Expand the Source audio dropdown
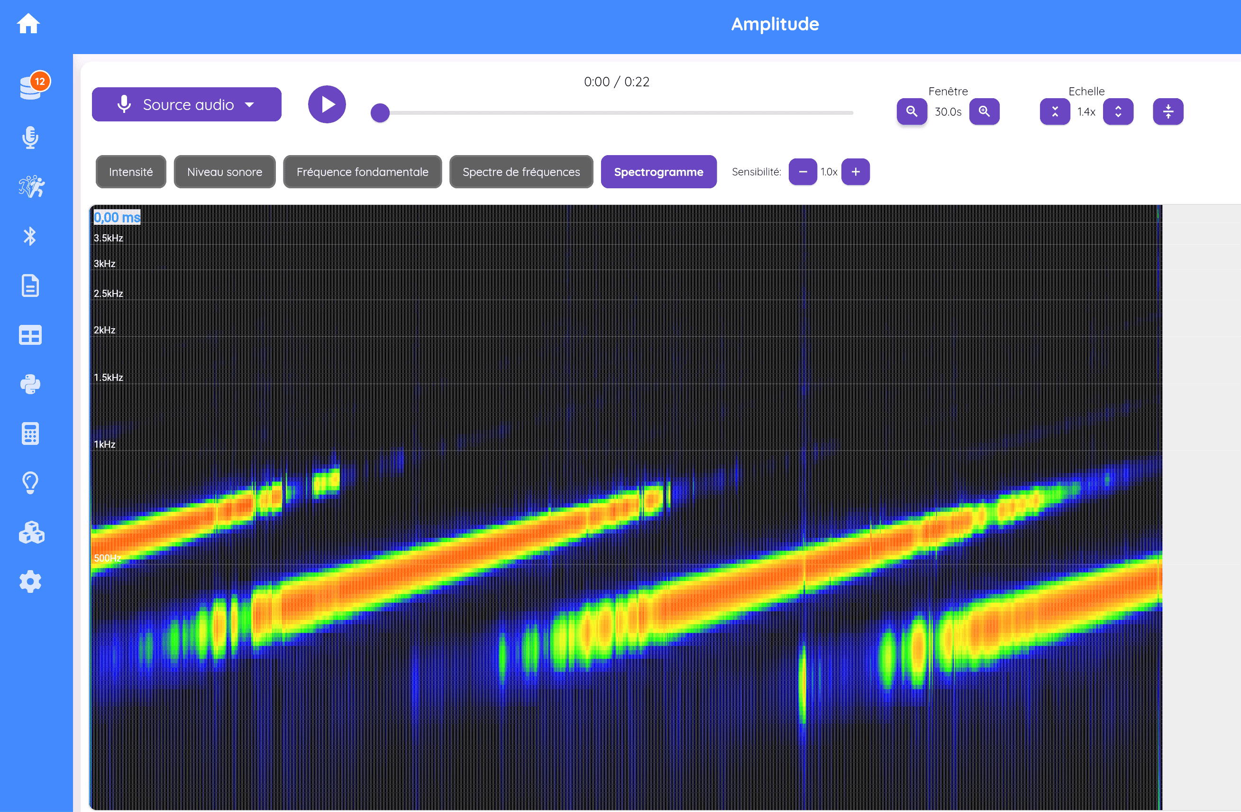This screenshot has height=812, width=1241. 187,104
